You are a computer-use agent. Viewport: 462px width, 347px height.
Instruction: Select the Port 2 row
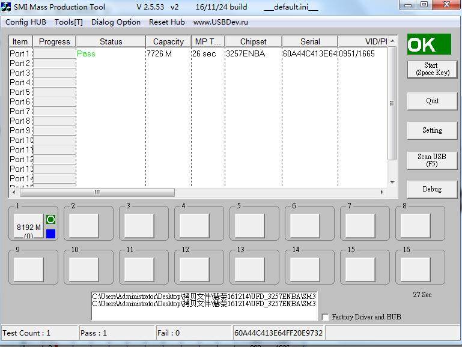click(198, 63)
